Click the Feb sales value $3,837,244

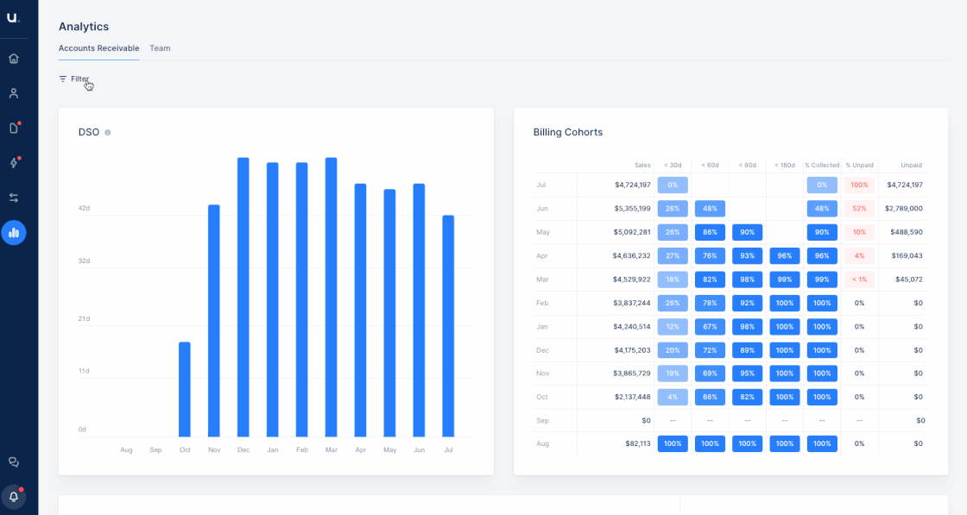(x=632, y=303)
